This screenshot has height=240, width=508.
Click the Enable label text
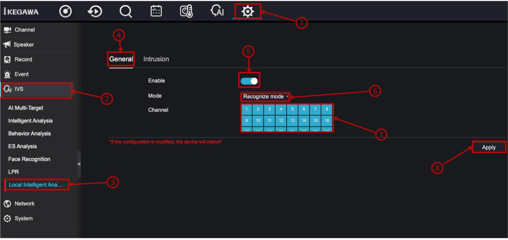[157, 81]
